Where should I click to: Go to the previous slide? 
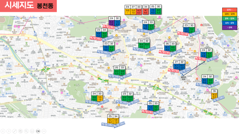click(3, 131)
